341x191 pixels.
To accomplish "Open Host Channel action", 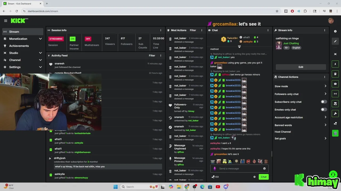I will (x=283, y=132).
